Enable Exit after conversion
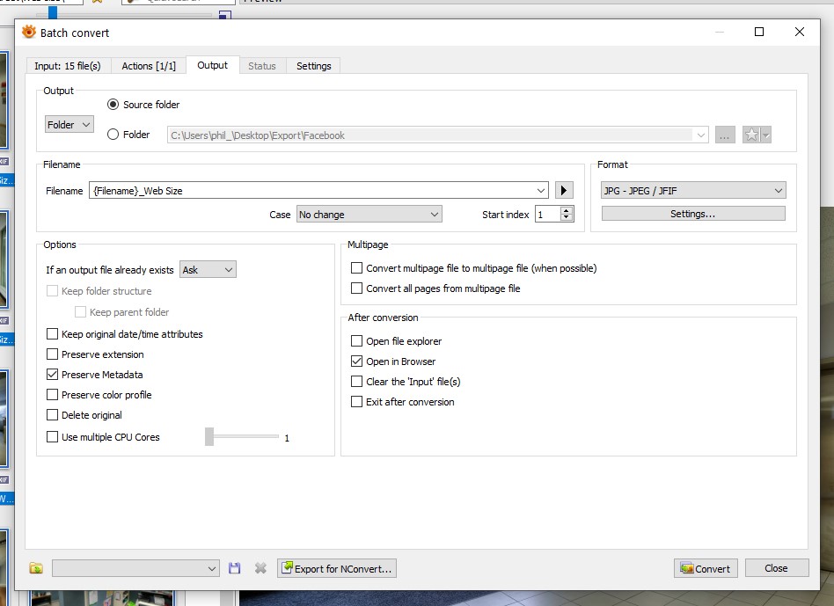Image resolution: width=834 pixels, height=606 pixels. (357, 401)
